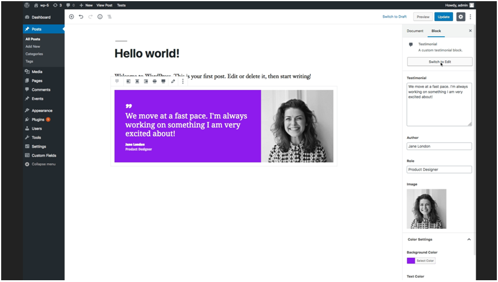Collapse the Color Settings panel
The image size is (498, 282).
pyautogui.click(x=469, y=239)
